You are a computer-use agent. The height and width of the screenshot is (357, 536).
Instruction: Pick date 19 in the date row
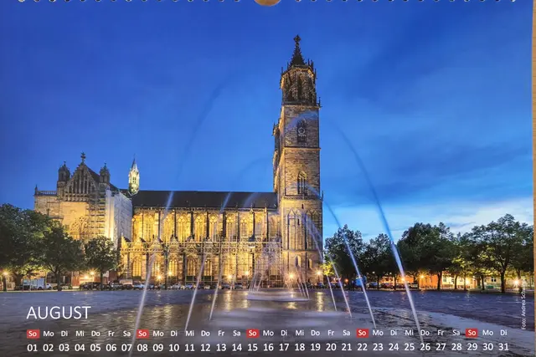315,347
